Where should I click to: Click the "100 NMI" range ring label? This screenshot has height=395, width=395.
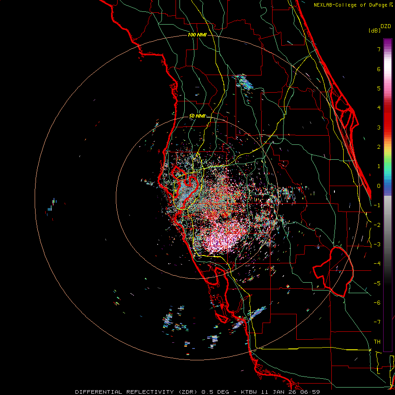tap(197, 35)
